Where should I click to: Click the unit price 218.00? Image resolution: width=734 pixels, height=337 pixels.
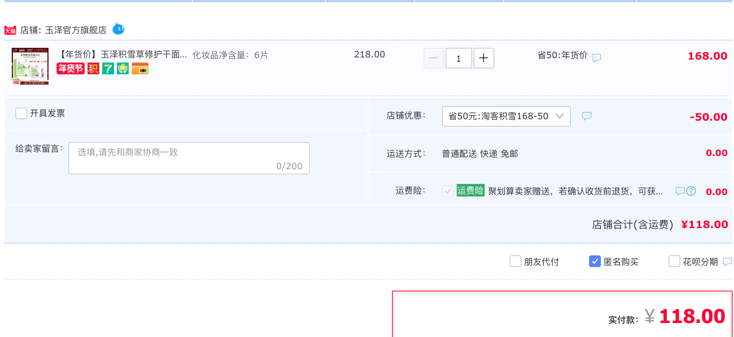click(x=370, y=54)
